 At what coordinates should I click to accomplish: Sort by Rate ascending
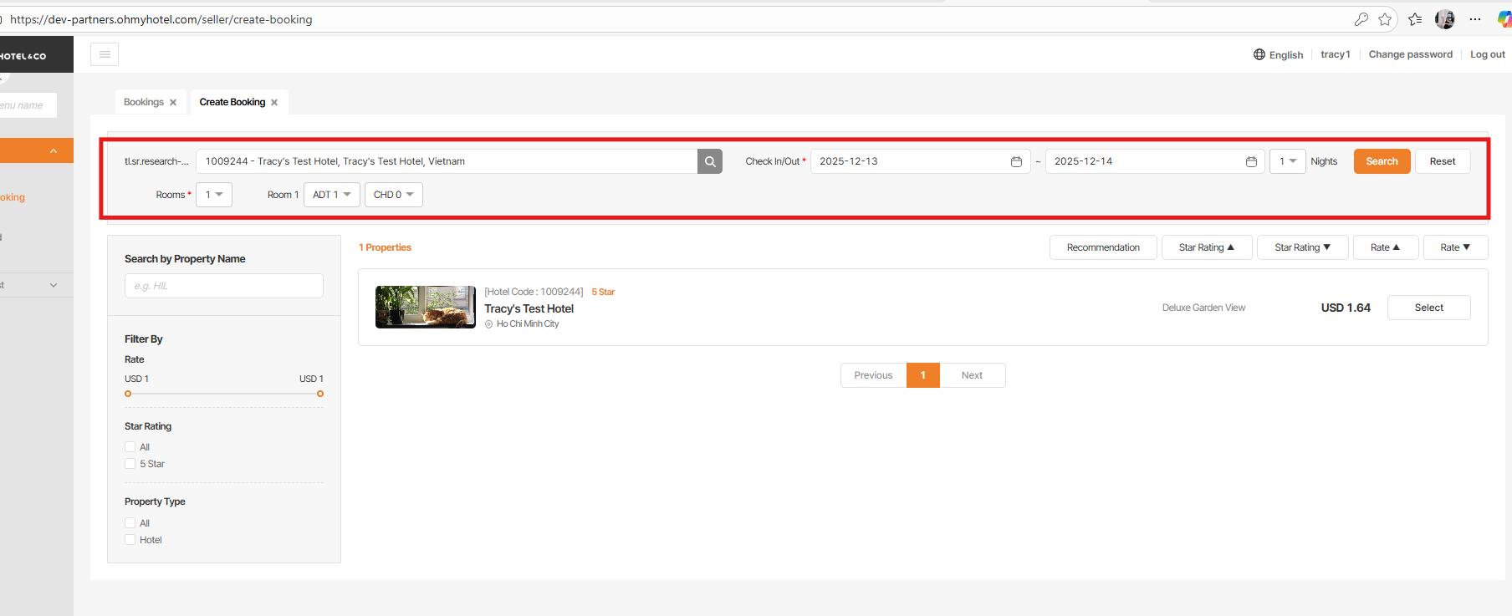click(1386, 247)
